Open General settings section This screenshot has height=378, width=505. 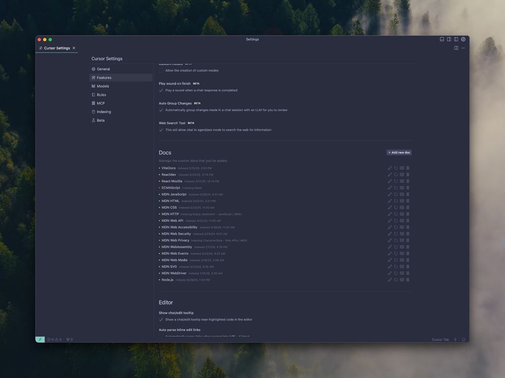(121, 69)
